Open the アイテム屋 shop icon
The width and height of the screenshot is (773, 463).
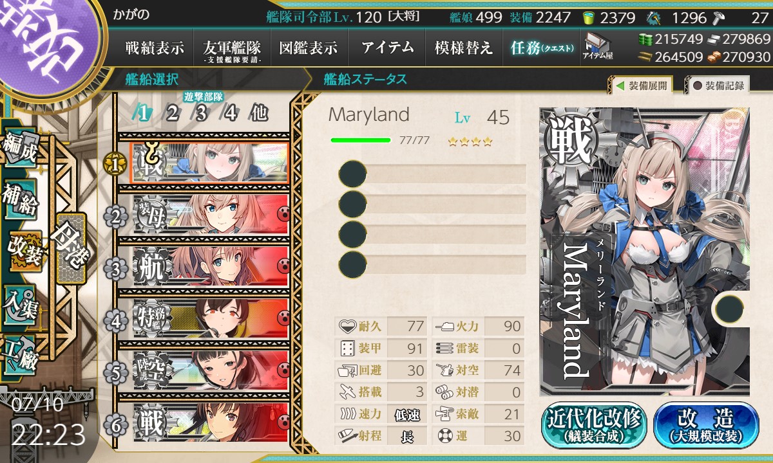pyautogui.click(x=598, y=46)
